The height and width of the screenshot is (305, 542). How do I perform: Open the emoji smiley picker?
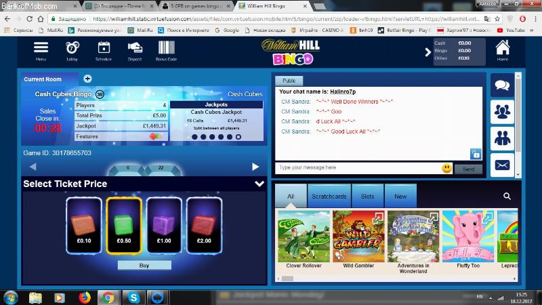[446, 168]
